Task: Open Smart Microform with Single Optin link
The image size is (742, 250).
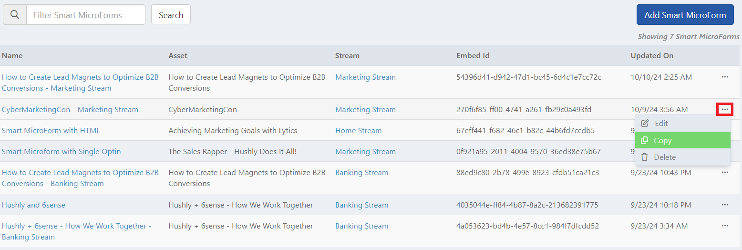Action: pos(62,151)
